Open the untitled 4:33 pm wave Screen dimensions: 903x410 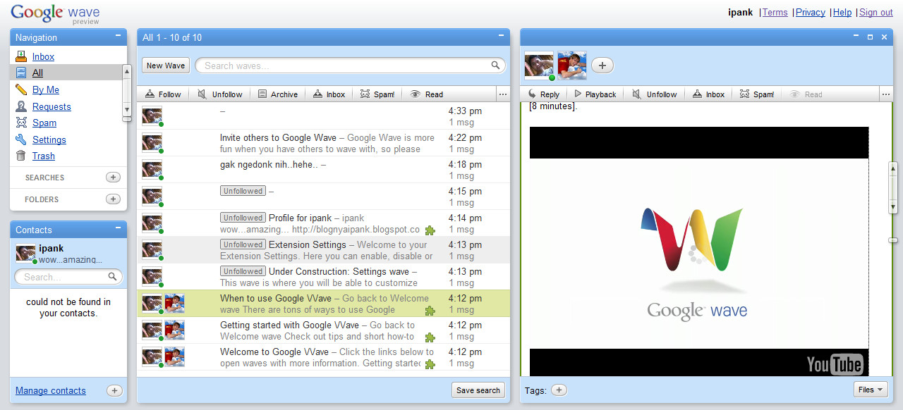323,116
